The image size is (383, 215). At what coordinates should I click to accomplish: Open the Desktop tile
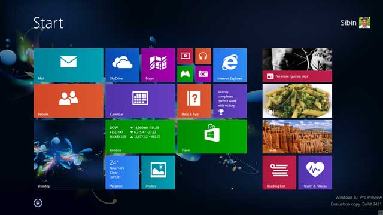click(68, 155)
